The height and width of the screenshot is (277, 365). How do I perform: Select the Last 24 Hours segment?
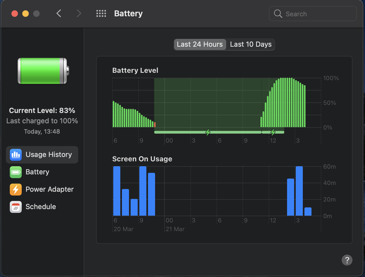click(x=200, y=45)
